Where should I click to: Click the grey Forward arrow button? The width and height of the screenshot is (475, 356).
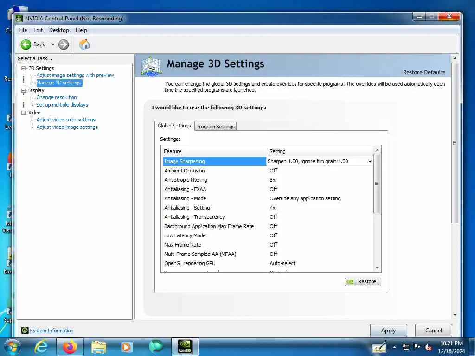[63, 44]
